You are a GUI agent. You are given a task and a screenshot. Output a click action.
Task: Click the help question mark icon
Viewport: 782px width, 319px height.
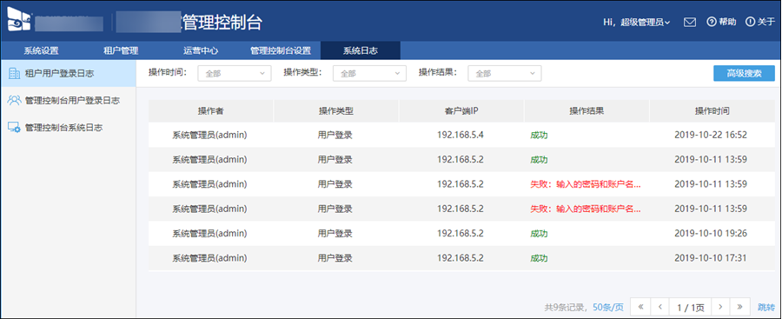click(x=712, y=22)
